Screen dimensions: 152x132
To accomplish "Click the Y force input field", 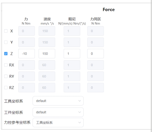I will click(x=27, y=42).
